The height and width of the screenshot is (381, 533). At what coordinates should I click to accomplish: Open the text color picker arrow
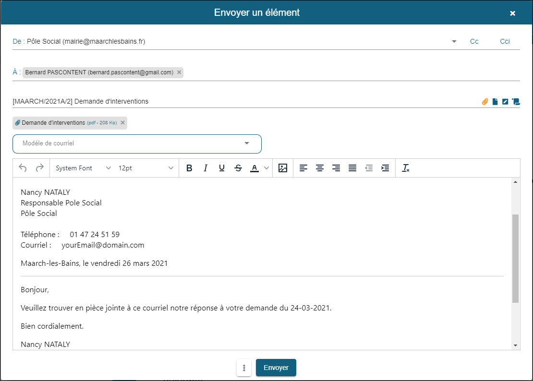266,168
